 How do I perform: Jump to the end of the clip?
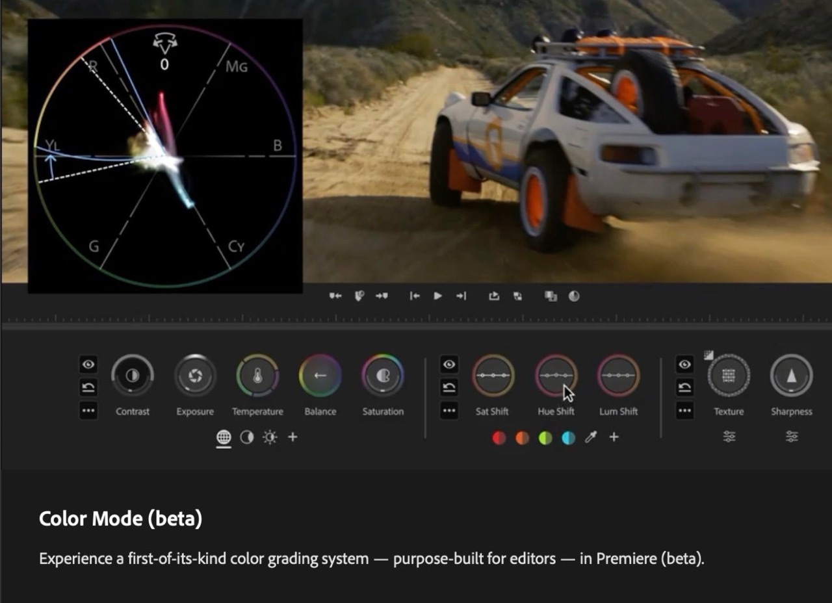(x=461, y=296)
